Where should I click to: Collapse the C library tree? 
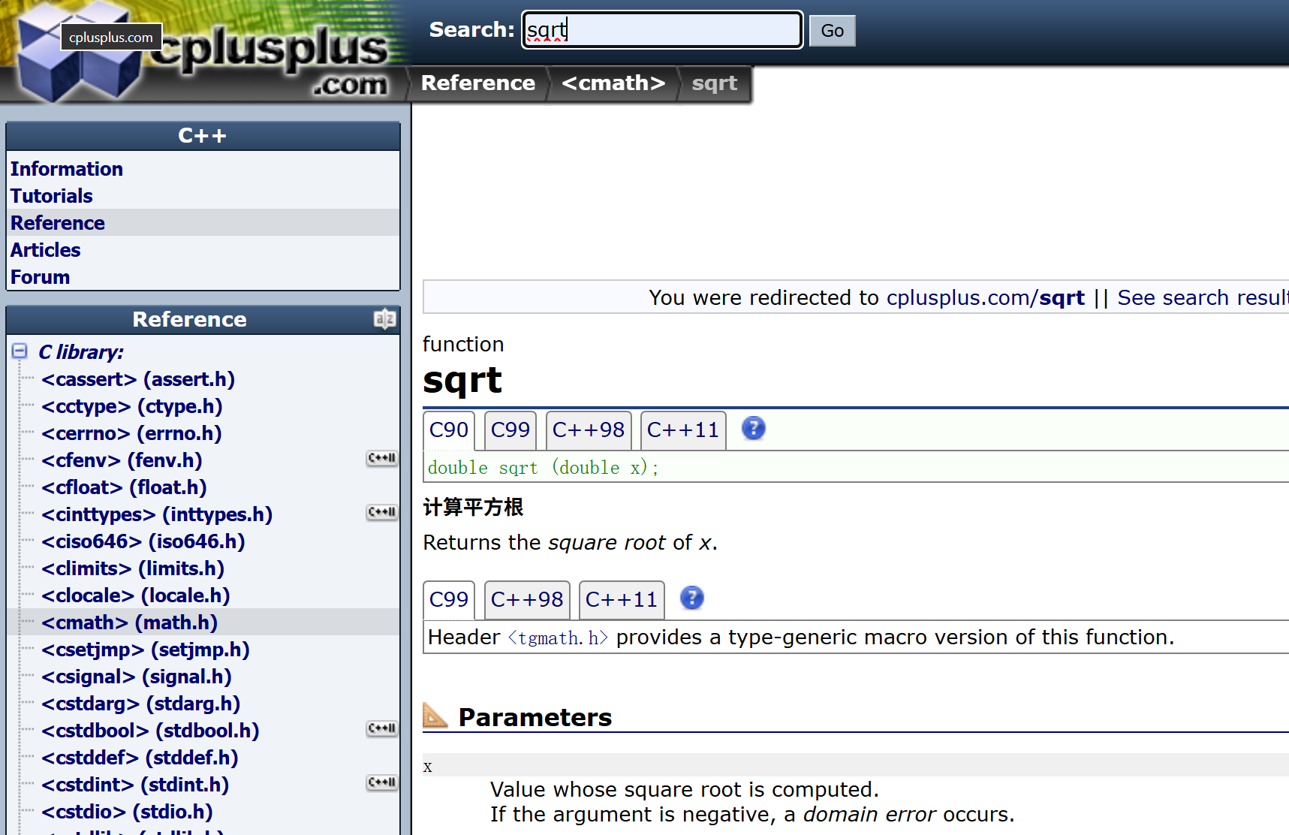click(20, 351)
